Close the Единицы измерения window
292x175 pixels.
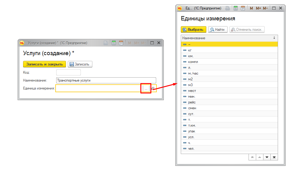click(x=281, y=8)
